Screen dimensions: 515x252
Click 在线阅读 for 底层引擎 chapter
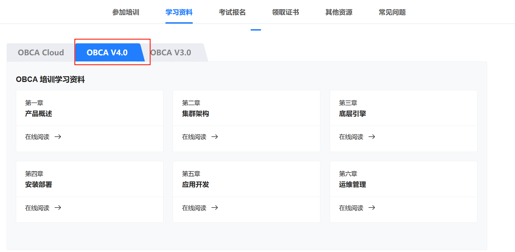coord(351,137)
